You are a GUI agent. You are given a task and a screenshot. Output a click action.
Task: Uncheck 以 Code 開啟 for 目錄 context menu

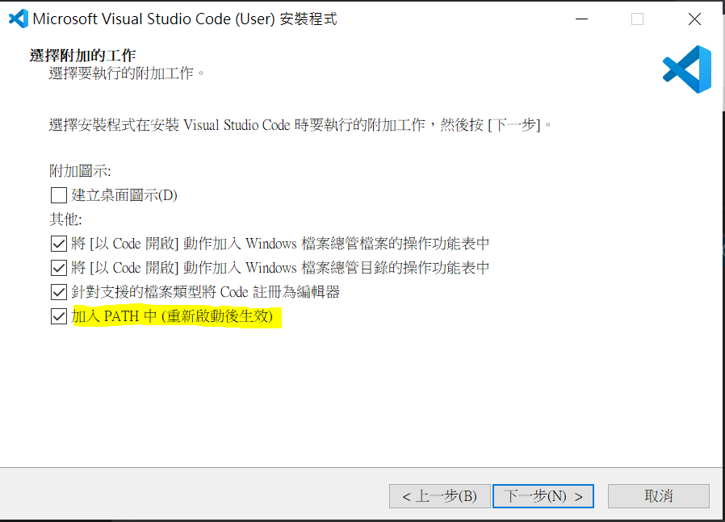pos(59,268)
